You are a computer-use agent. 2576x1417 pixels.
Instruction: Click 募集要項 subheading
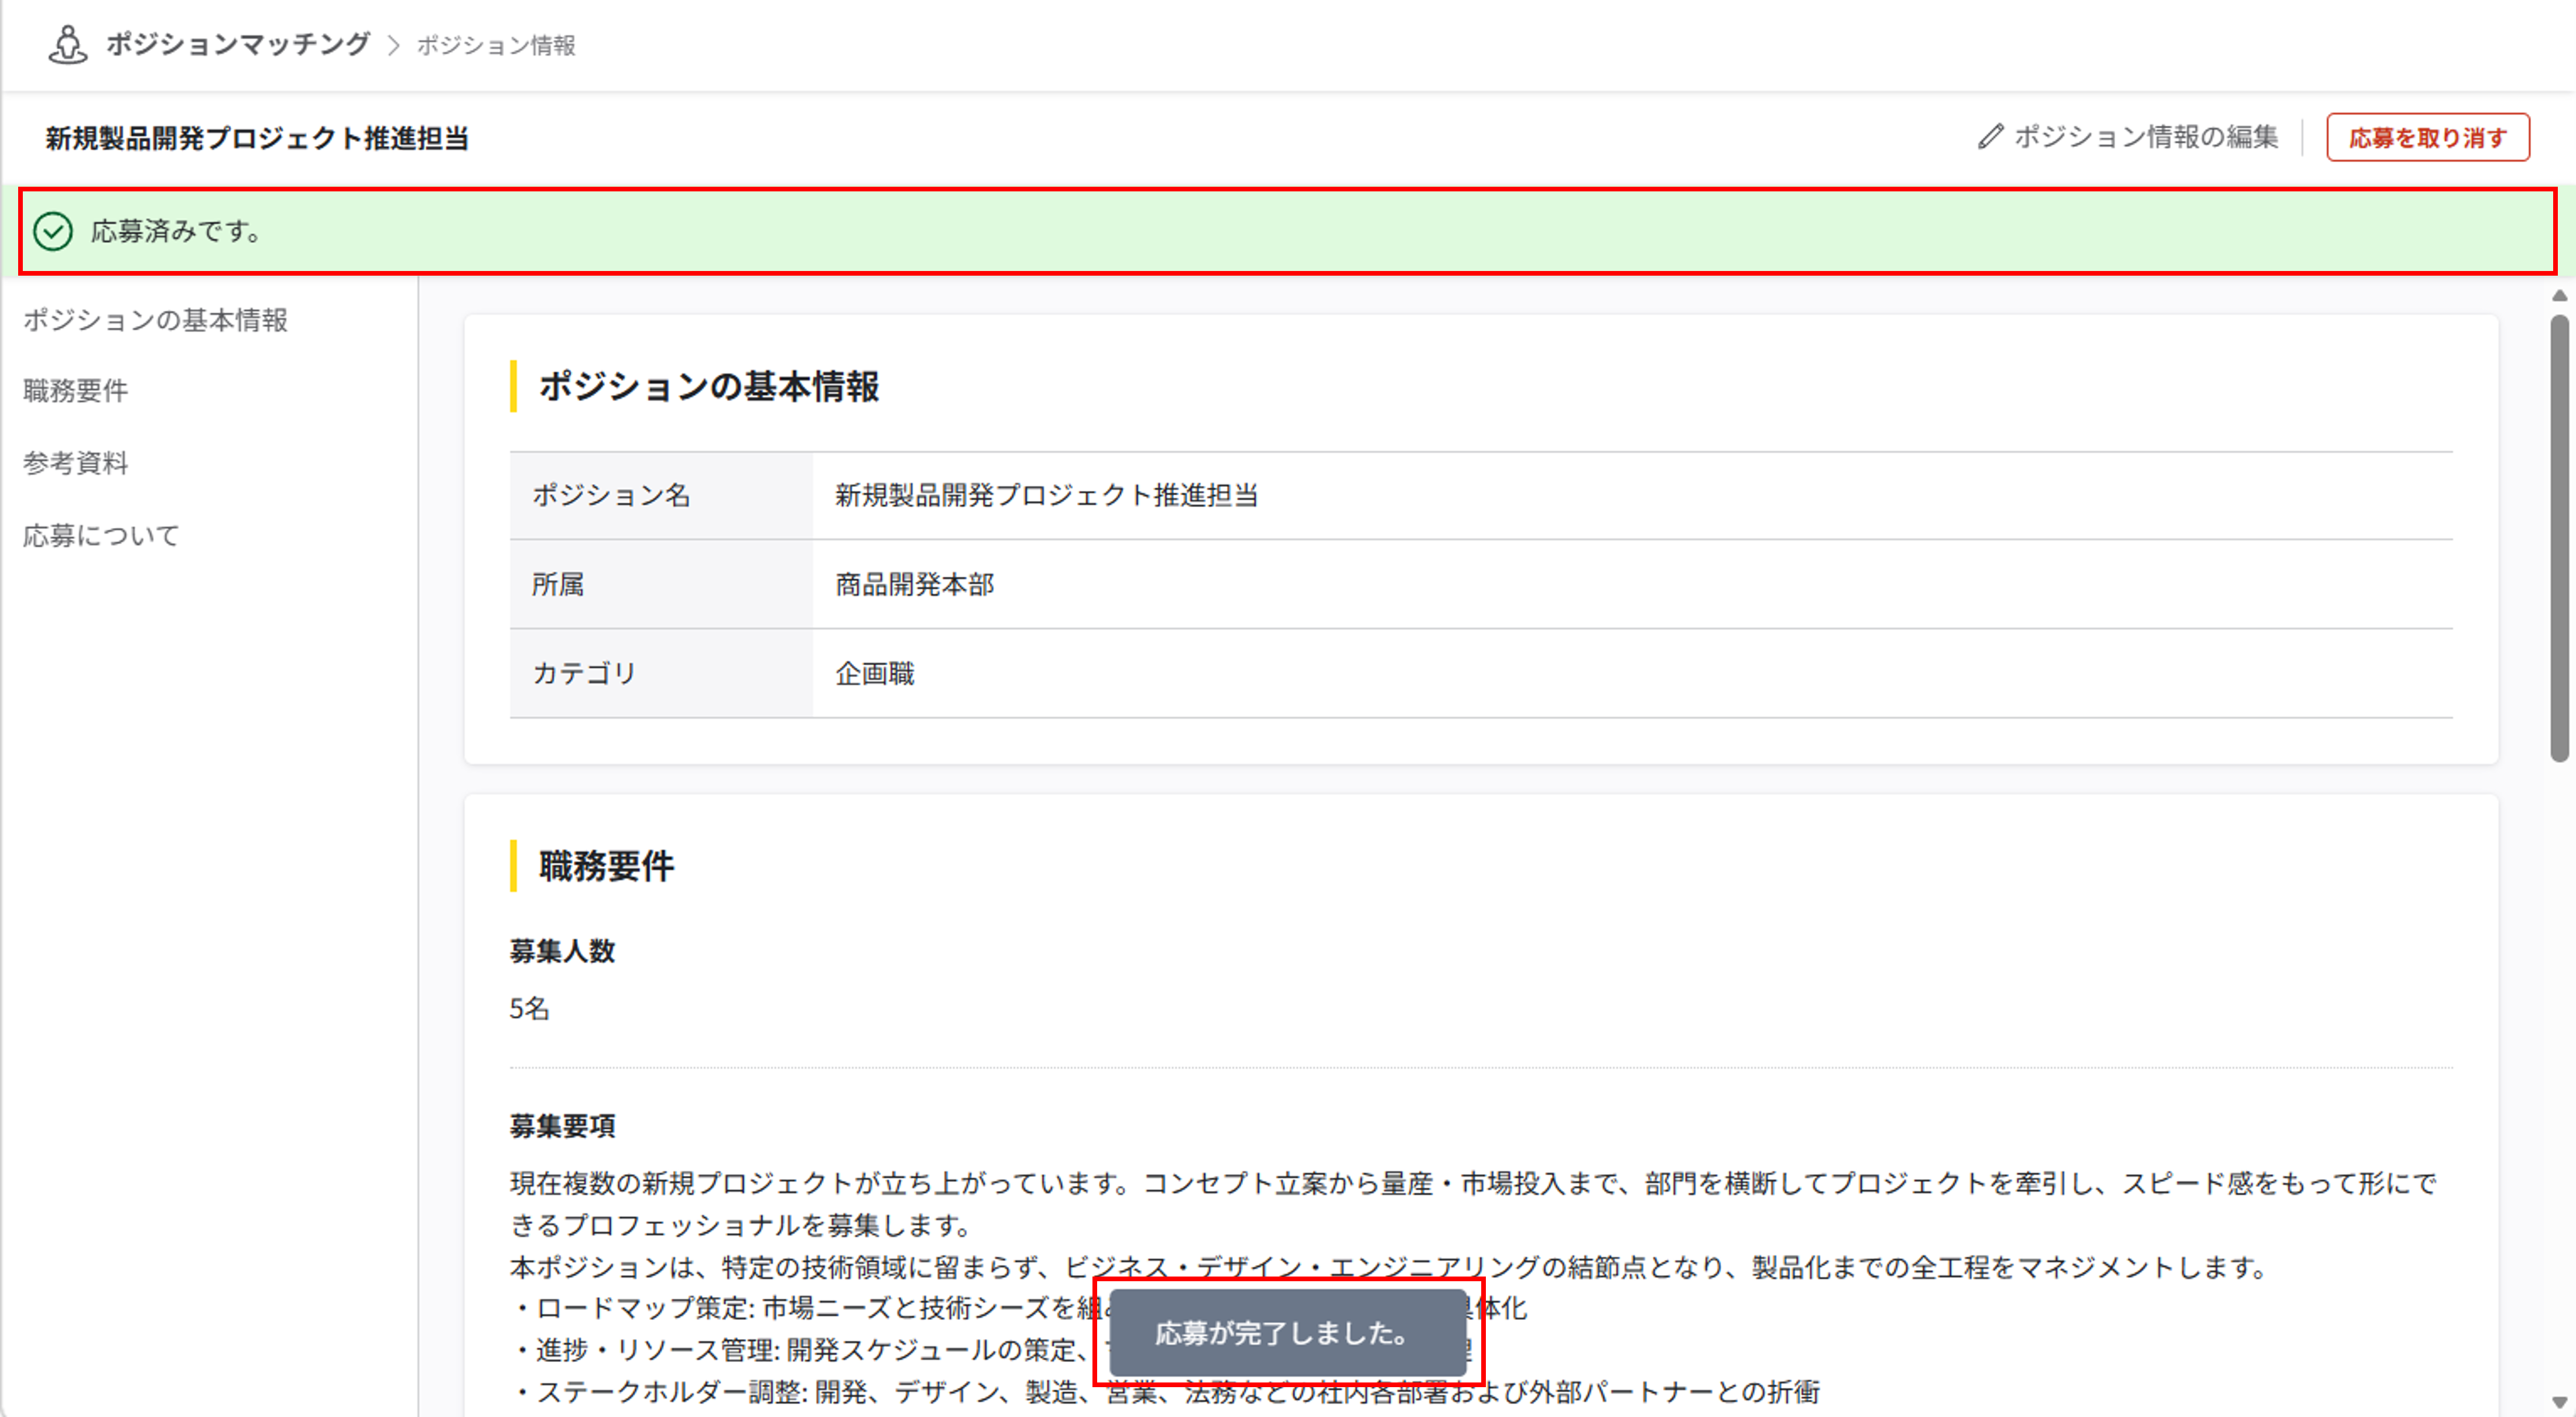point(562,1126)
